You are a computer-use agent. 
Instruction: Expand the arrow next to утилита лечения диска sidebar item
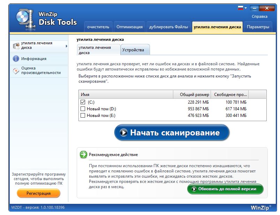pos(67,46)
